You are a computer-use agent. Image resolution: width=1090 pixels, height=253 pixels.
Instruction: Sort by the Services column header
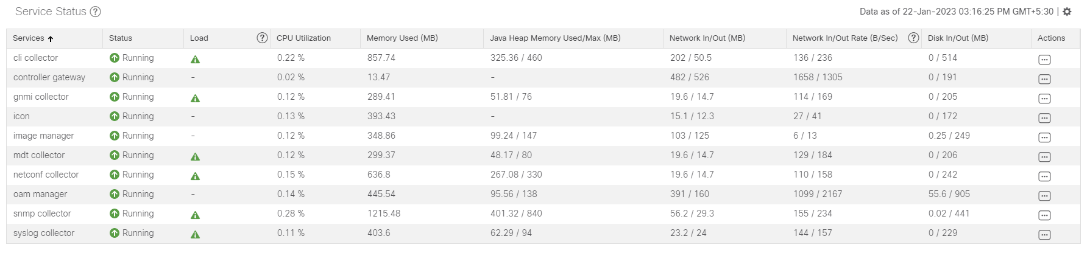pyautogui.click(x=29, y=38)
